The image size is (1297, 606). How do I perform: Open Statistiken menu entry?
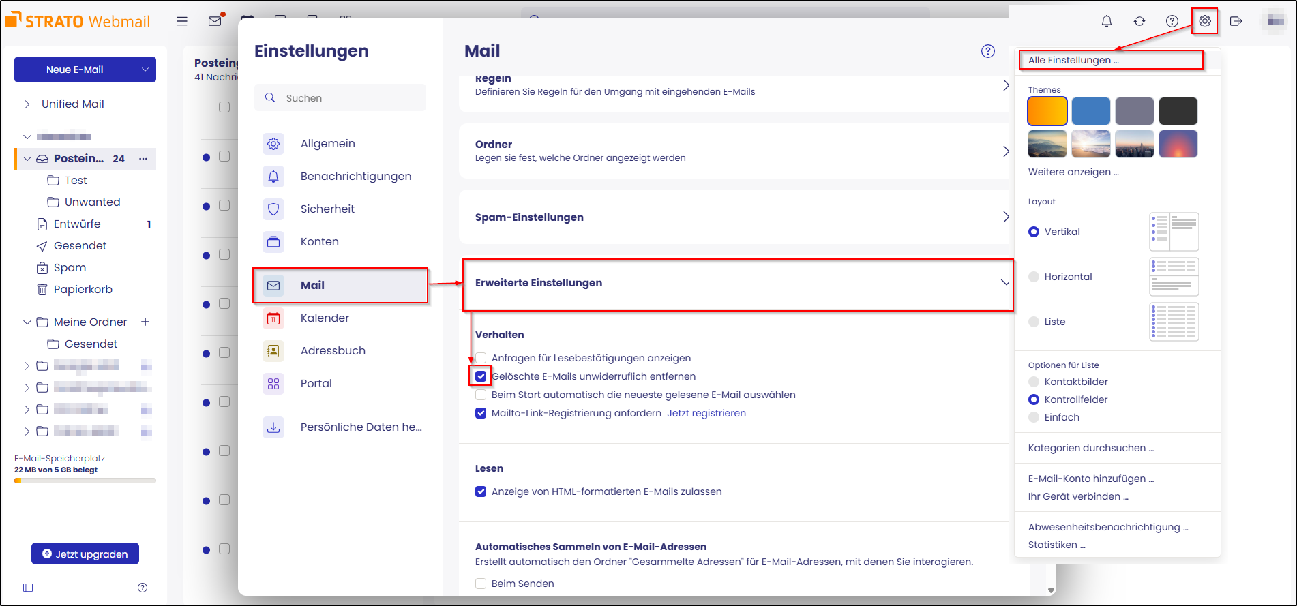point(1056,545)
